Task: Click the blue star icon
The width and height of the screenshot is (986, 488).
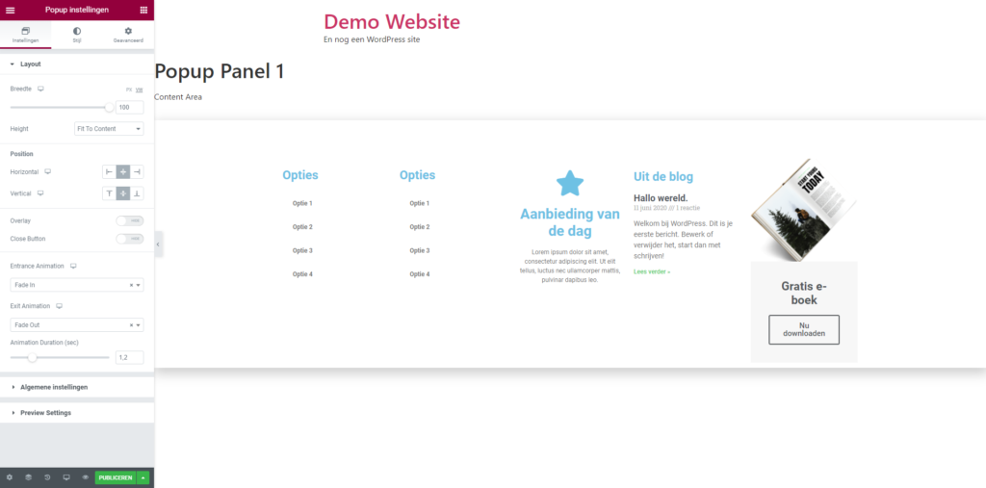Action: (570, 183)
